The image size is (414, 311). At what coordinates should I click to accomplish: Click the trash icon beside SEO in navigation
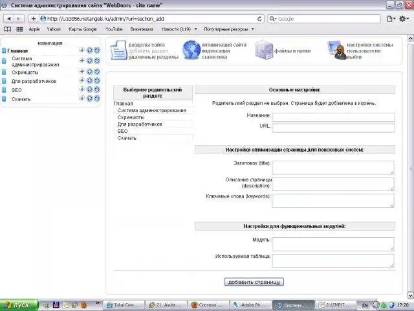tap(4, 90)
